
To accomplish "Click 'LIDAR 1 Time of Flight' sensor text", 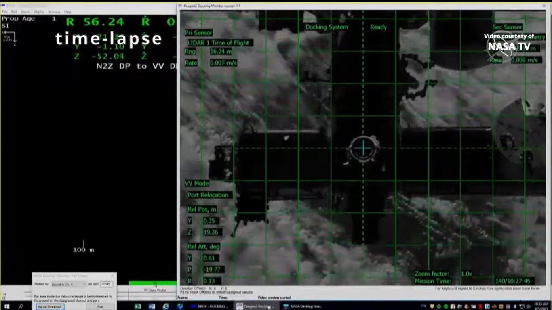I will click(x=220, y=43).
